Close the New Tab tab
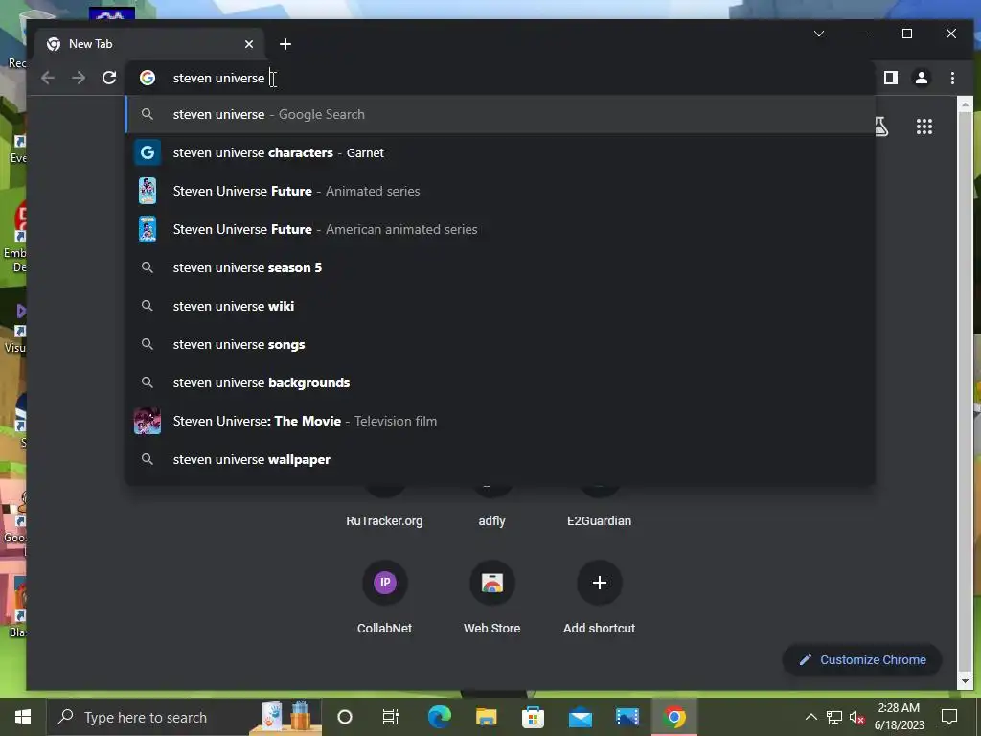 coord(249,44)
